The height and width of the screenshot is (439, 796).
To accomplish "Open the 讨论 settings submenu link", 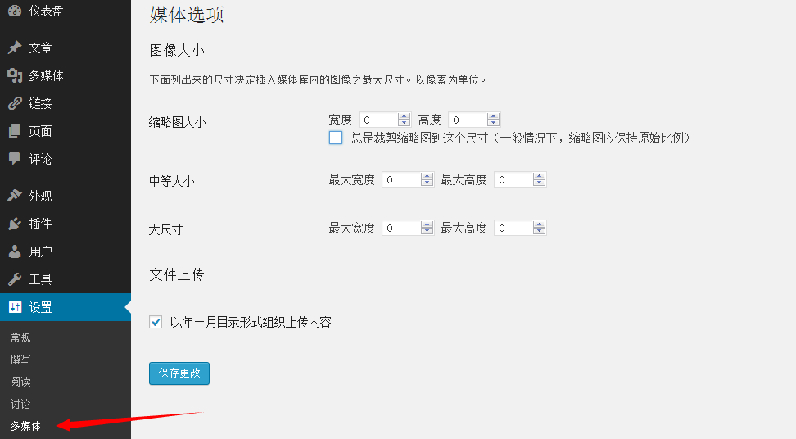I will tap(20, 404).
